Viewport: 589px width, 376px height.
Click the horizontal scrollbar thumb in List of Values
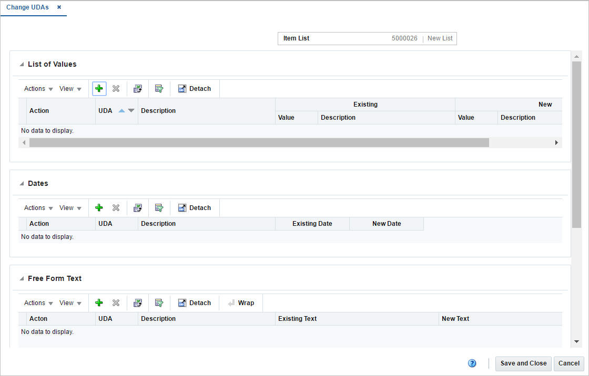coord(259,143)
